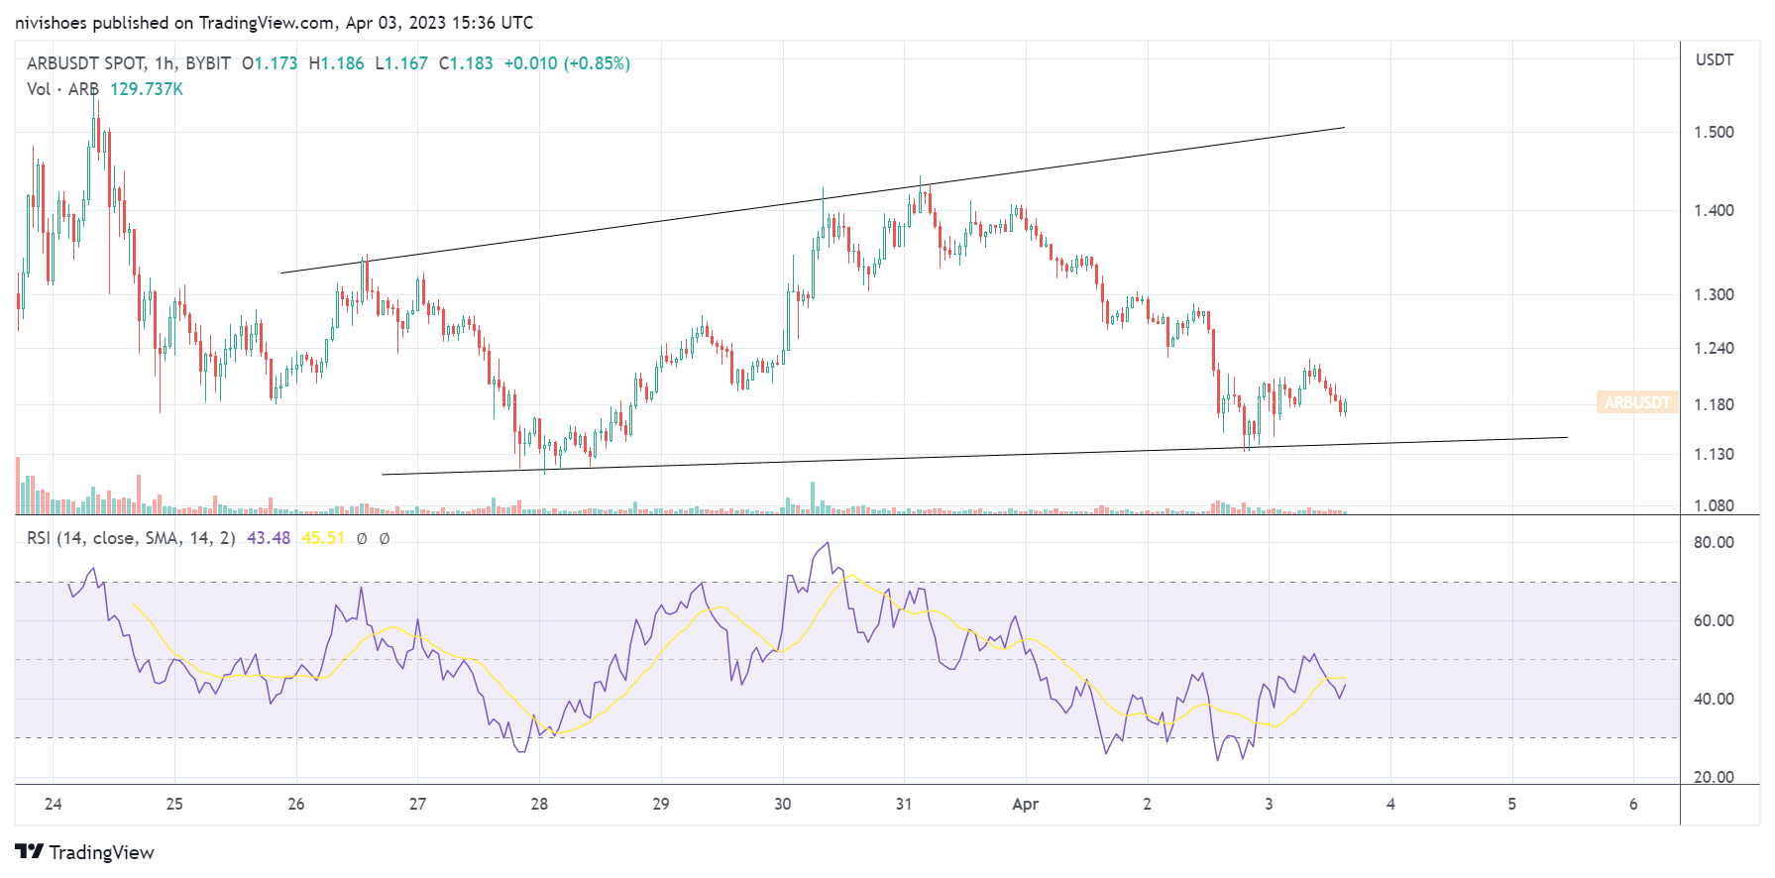1775x878 pixels.
Task: Click the null symbols after RSI values
Action: (x=373, y=538)
